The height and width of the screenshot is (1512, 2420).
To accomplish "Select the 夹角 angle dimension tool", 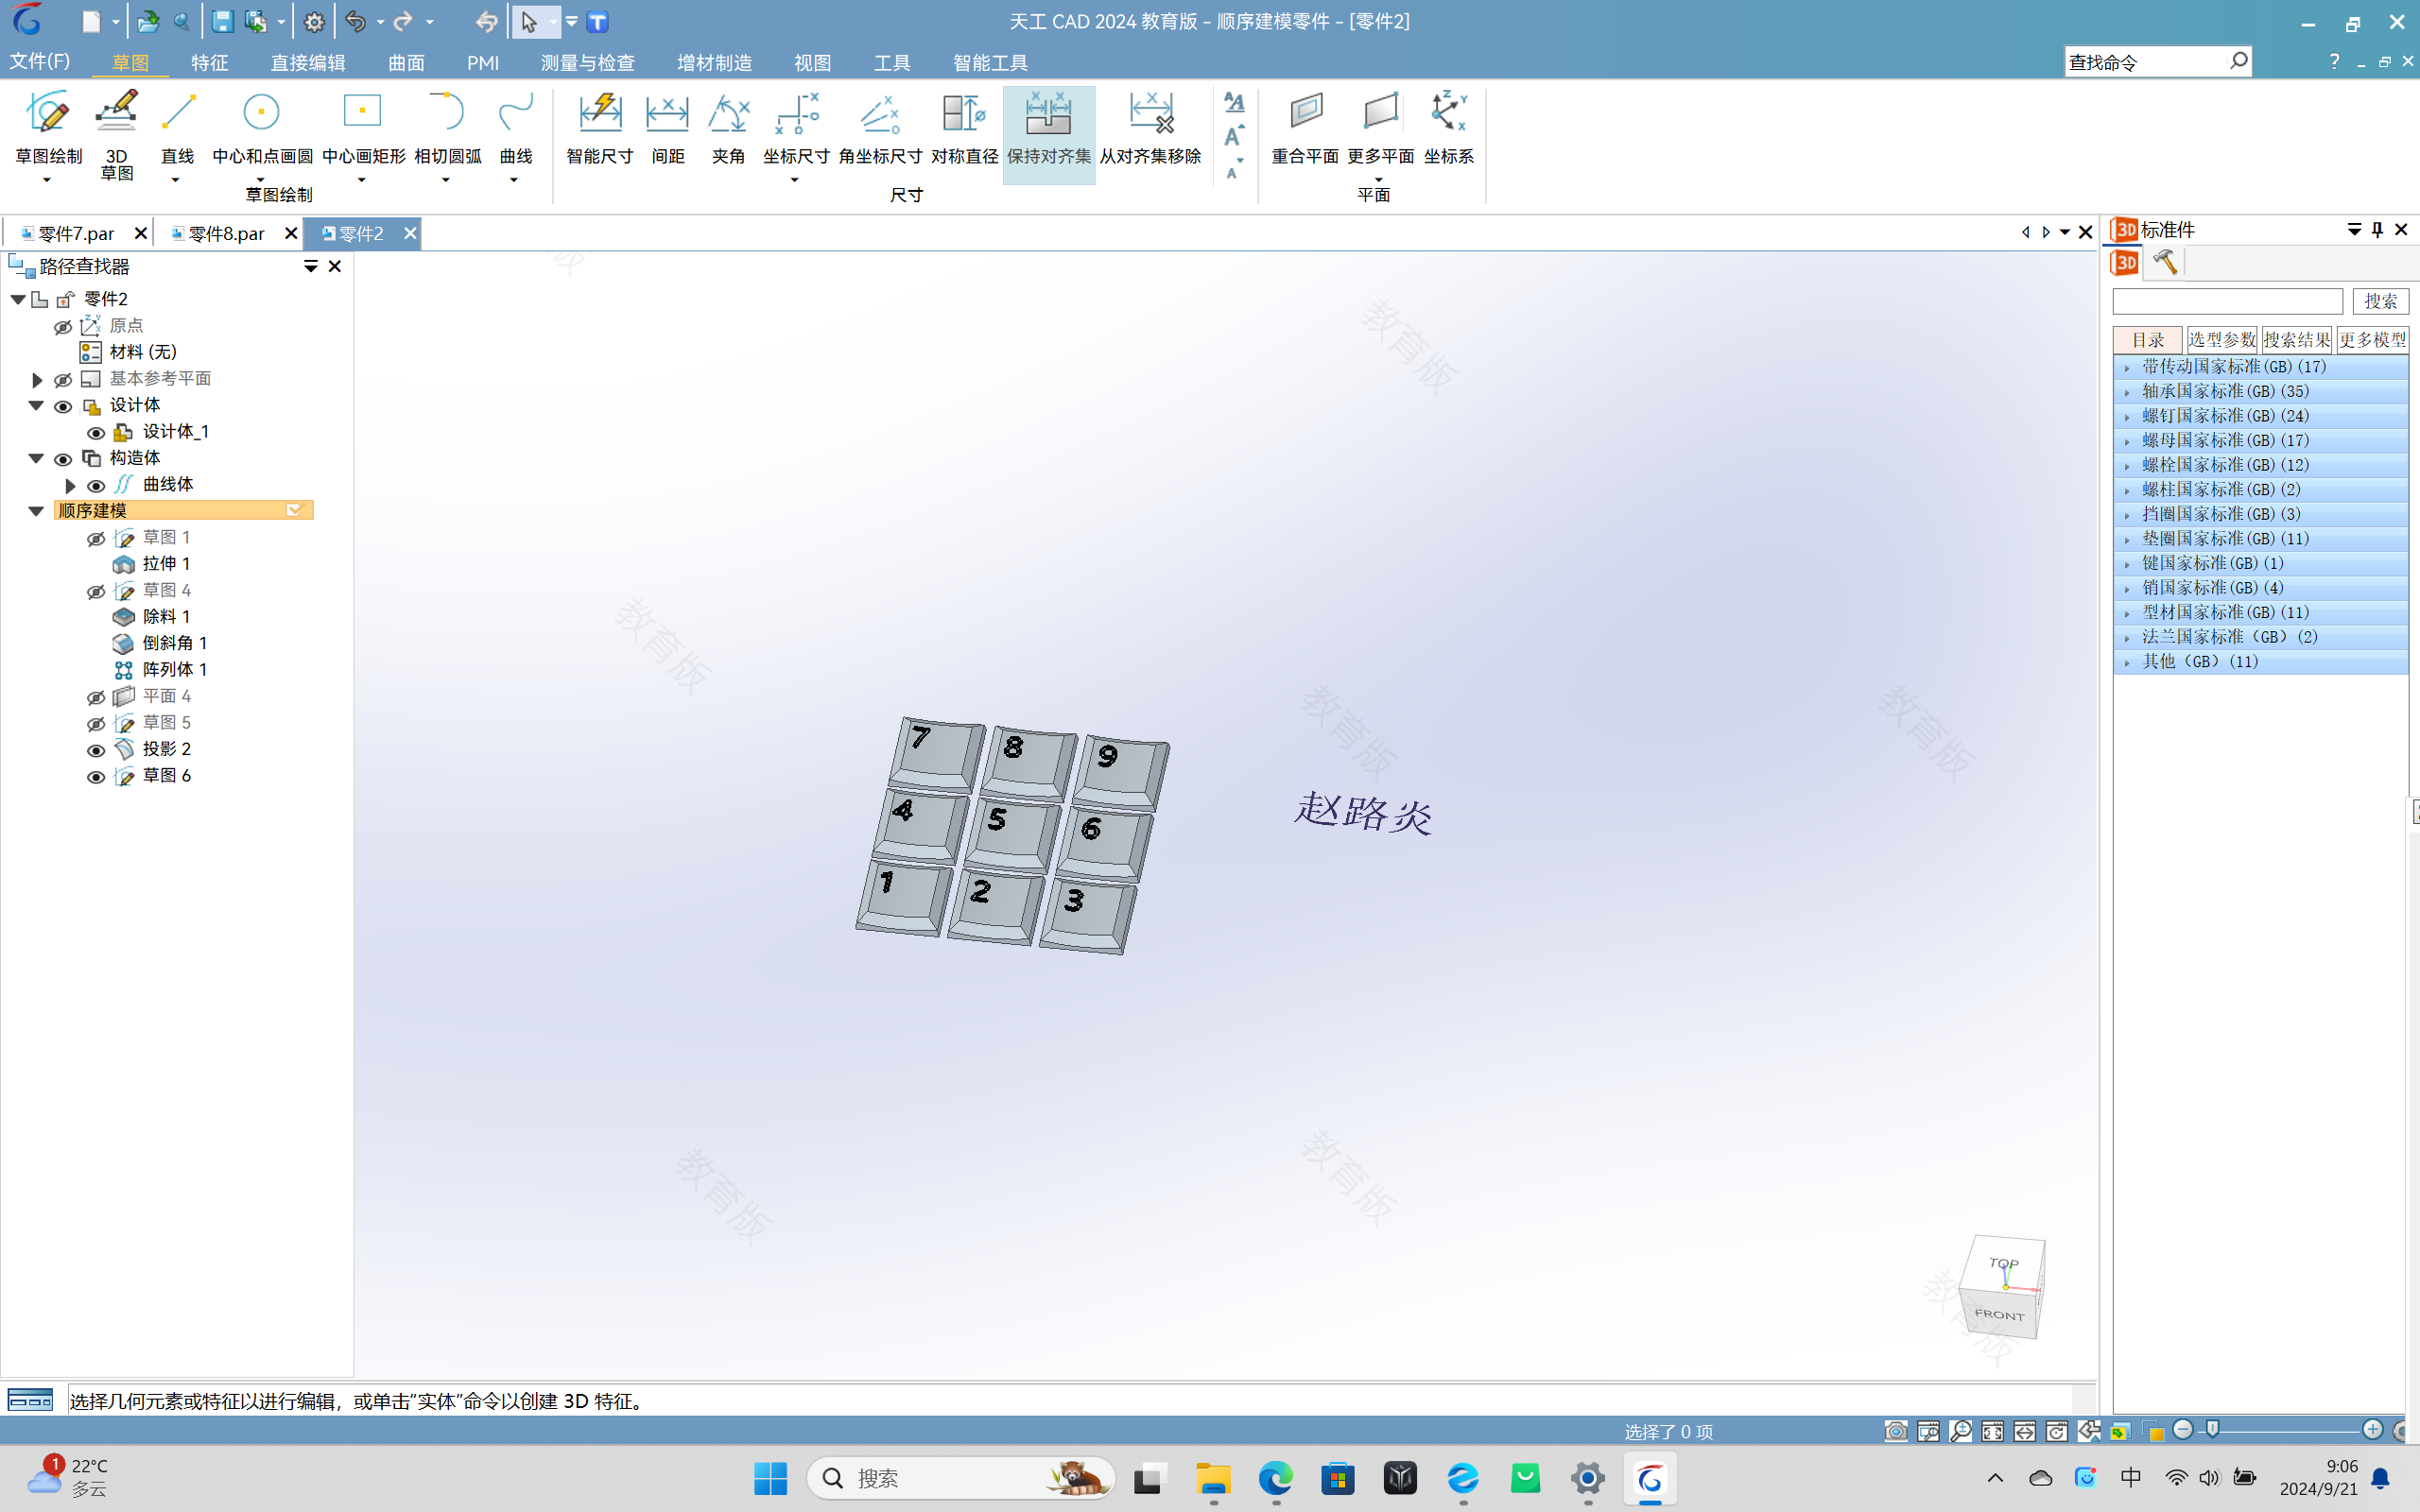I will 728,128.
